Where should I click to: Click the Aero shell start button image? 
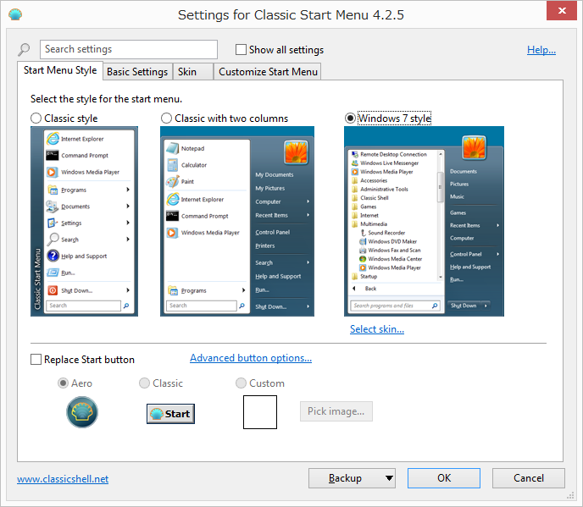pyautogui.click(x=82, y=412)
